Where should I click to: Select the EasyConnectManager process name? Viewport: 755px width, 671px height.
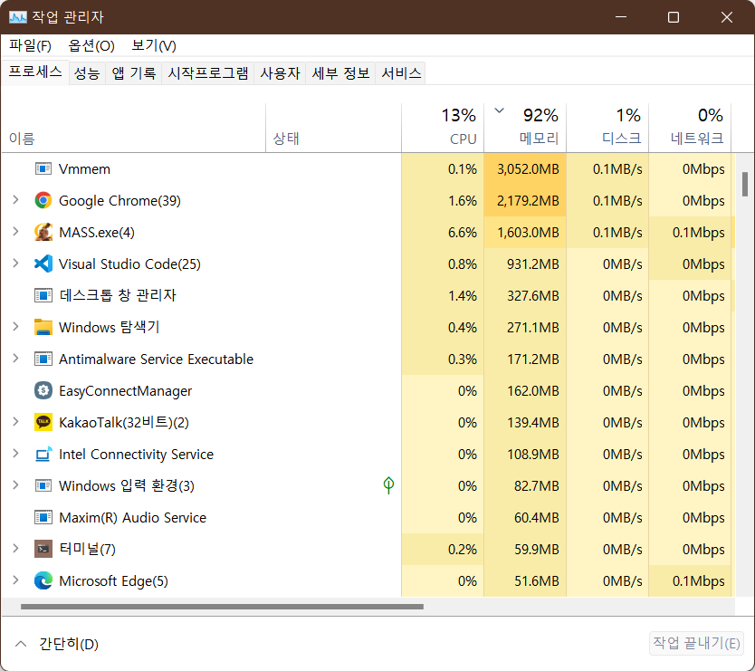(x=125, y=390)
